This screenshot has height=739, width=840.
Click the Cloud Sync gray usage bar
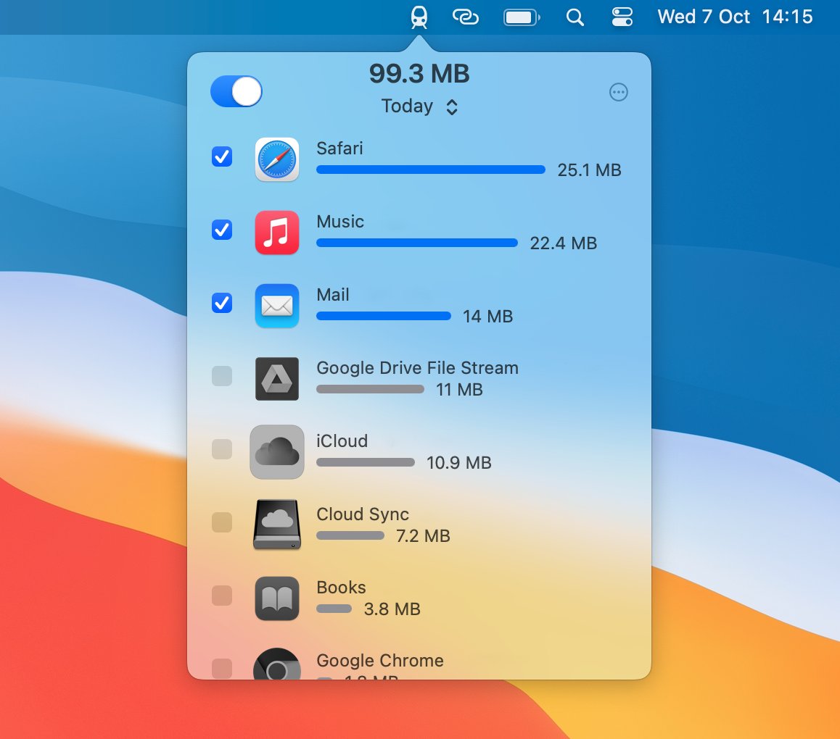click(350, 535)
